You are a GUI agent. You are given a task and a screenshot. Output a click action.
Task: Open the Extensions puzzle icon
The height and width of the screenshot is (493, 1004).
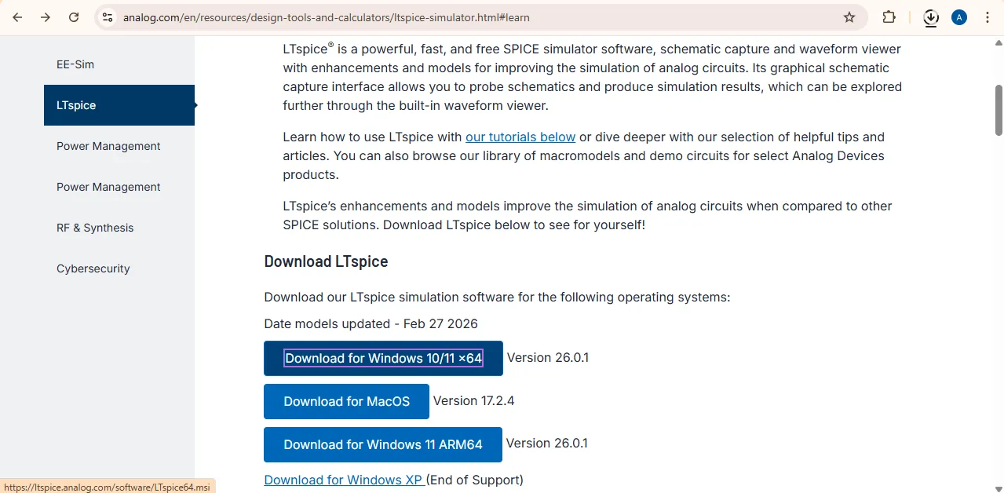click(889, 17)
